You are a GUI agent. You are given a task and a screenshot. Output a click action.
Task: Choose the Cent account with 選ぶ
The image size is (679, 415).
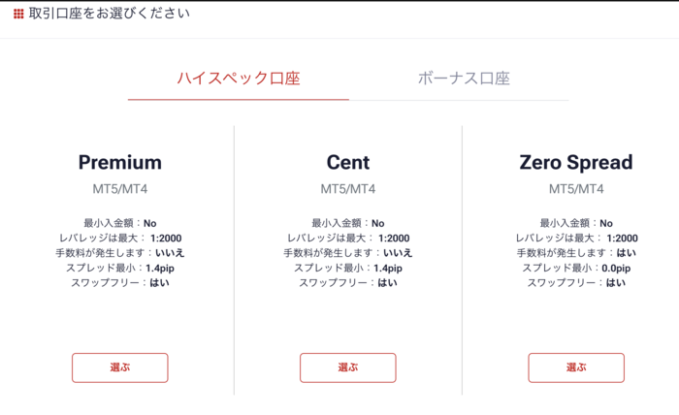347,367
